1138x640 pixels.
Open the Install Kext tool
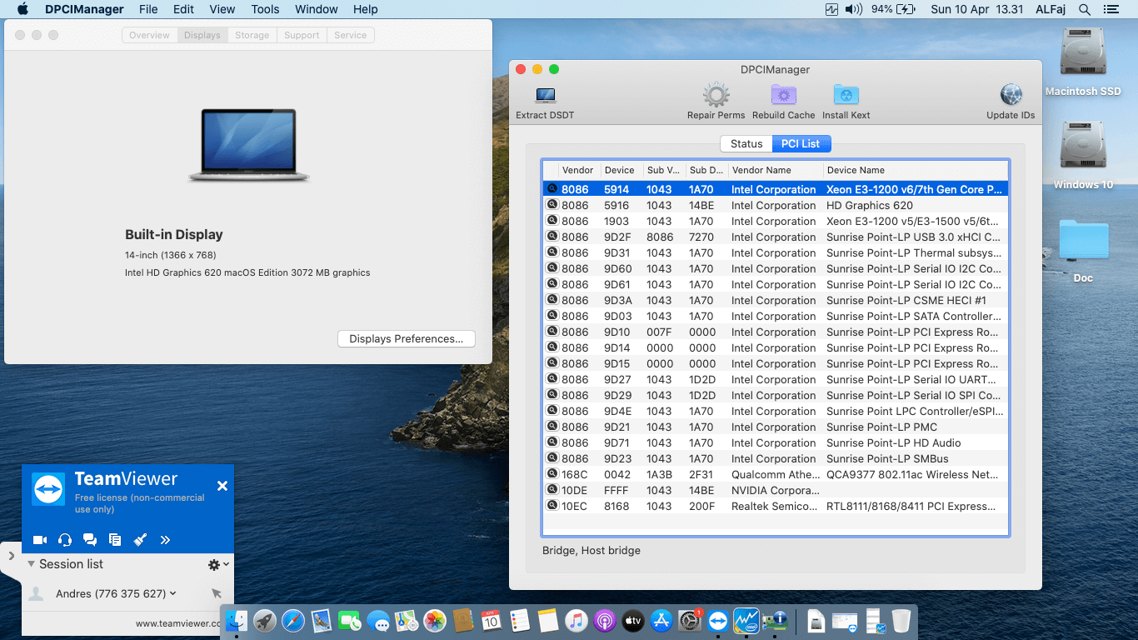point(846,95)
